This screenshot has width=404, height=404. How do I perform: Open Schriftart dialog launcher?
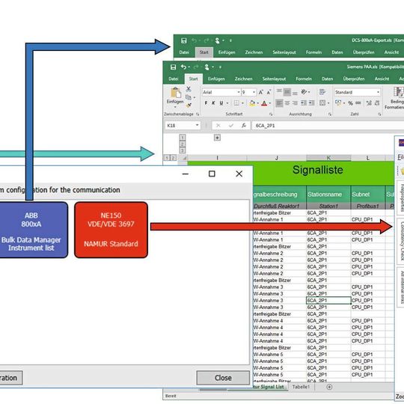tap(271, 114)
